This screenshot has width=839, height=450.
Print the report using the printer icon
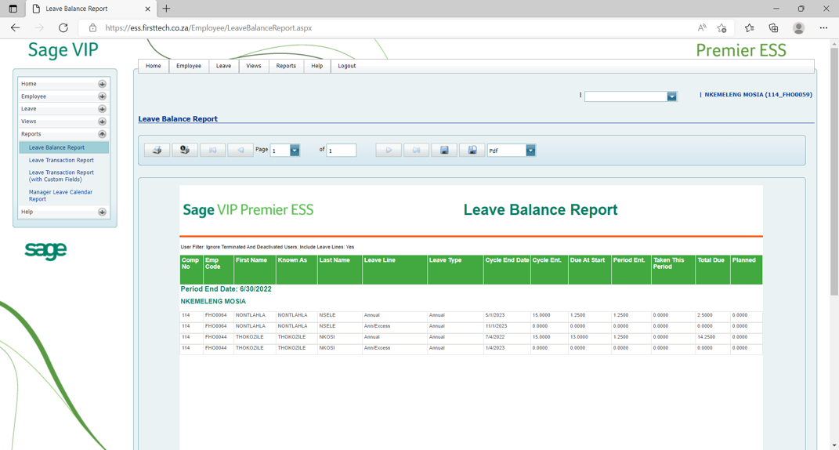[x=157, y=151]
